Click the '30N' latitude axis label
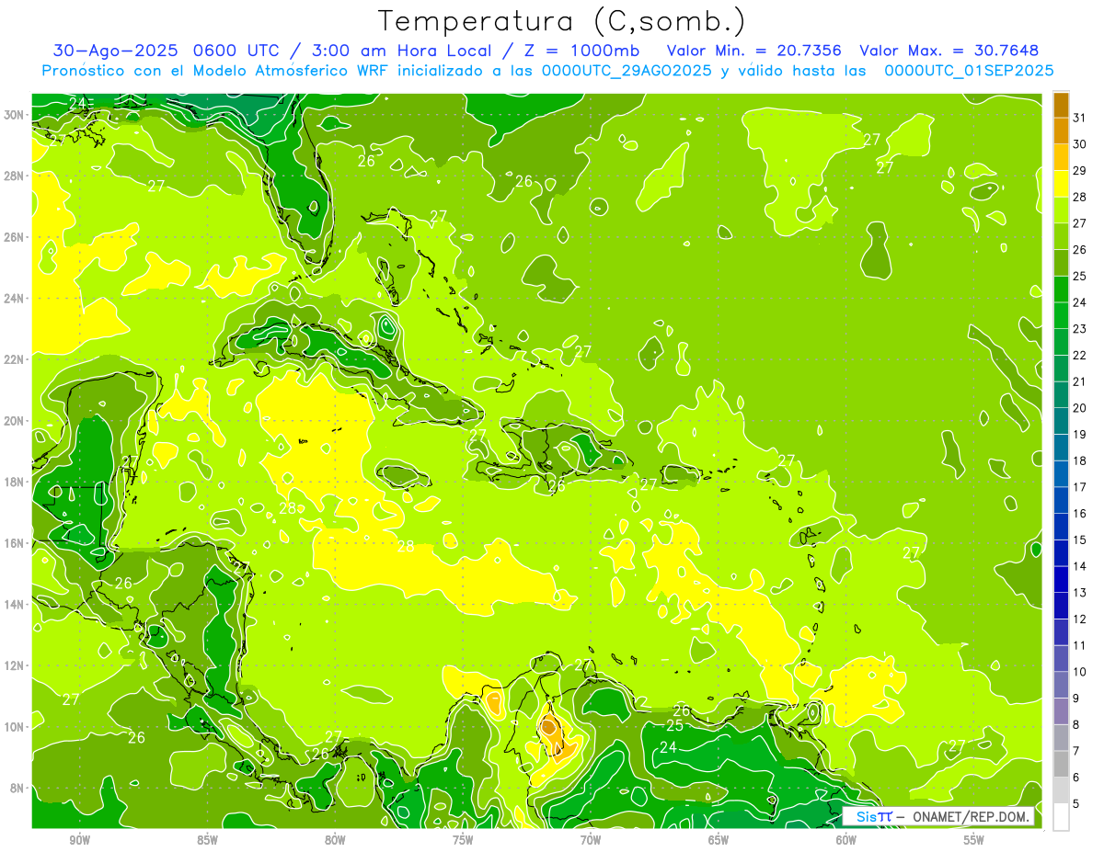The height and width of the screenshot is (852, 1104). pyautogui.click(x=16, y=114)
